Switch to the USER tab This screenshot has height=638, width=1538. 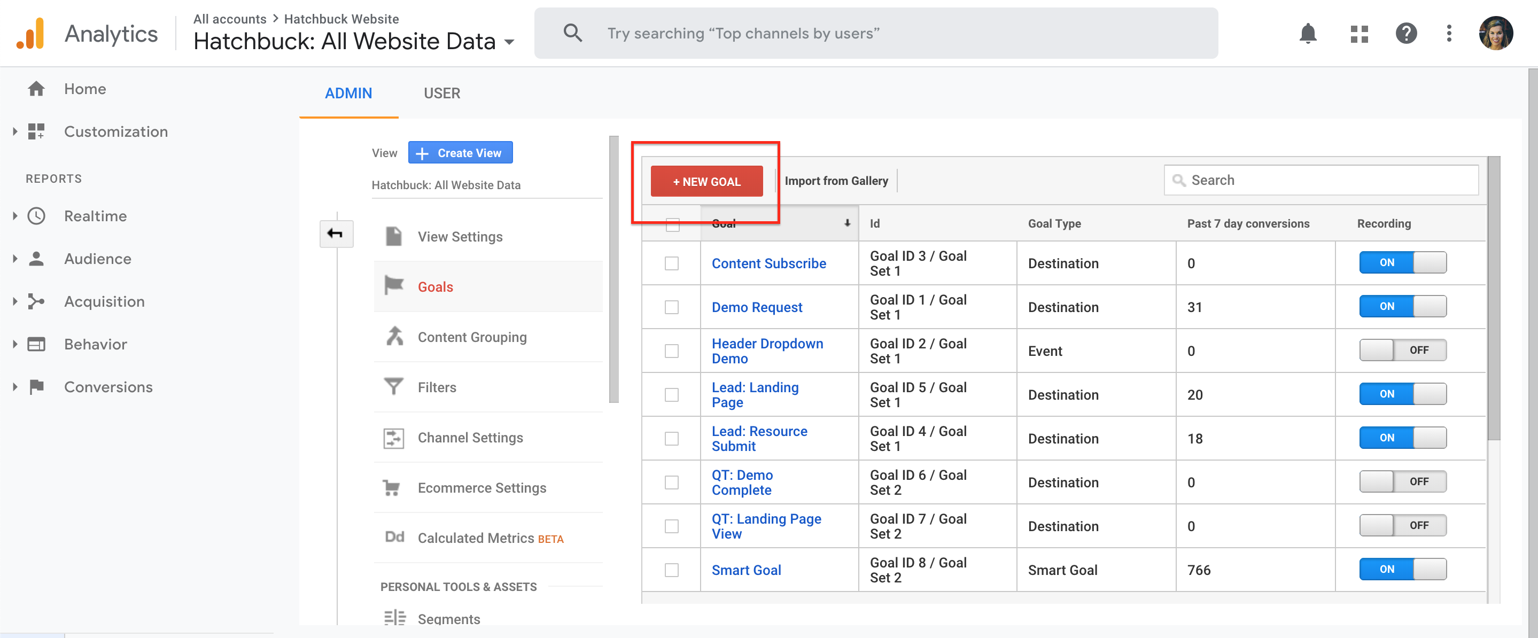tap(442, 94)
